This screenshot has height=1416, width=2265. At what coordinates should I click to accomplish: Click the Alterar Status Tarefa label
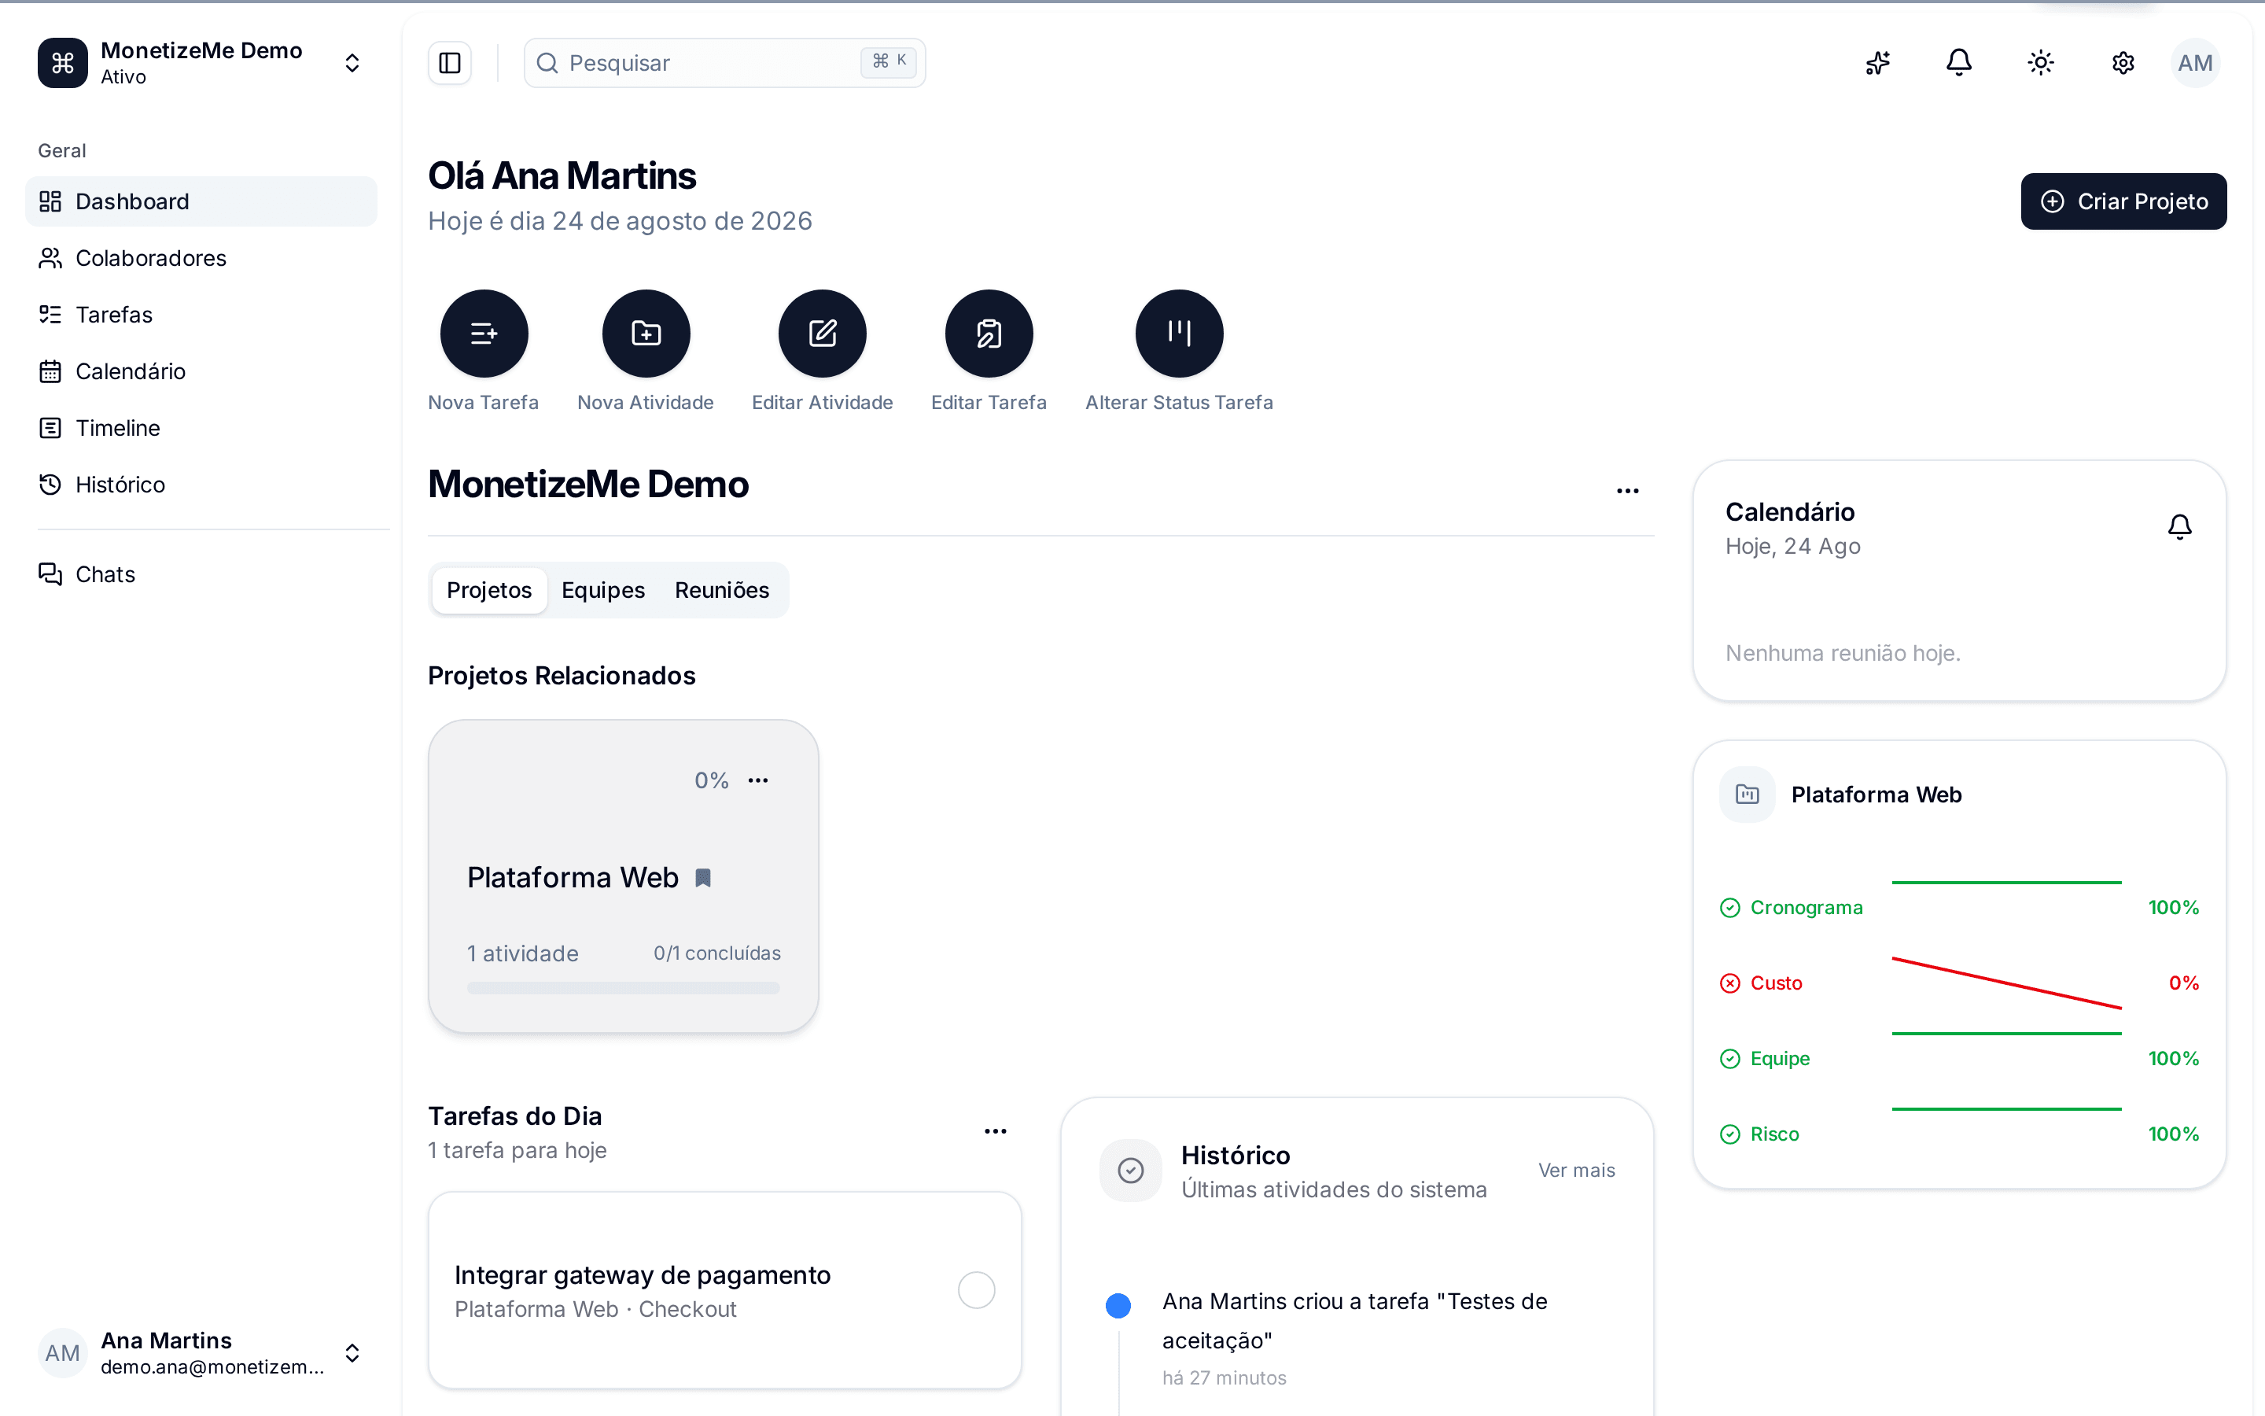[1180, 402]
